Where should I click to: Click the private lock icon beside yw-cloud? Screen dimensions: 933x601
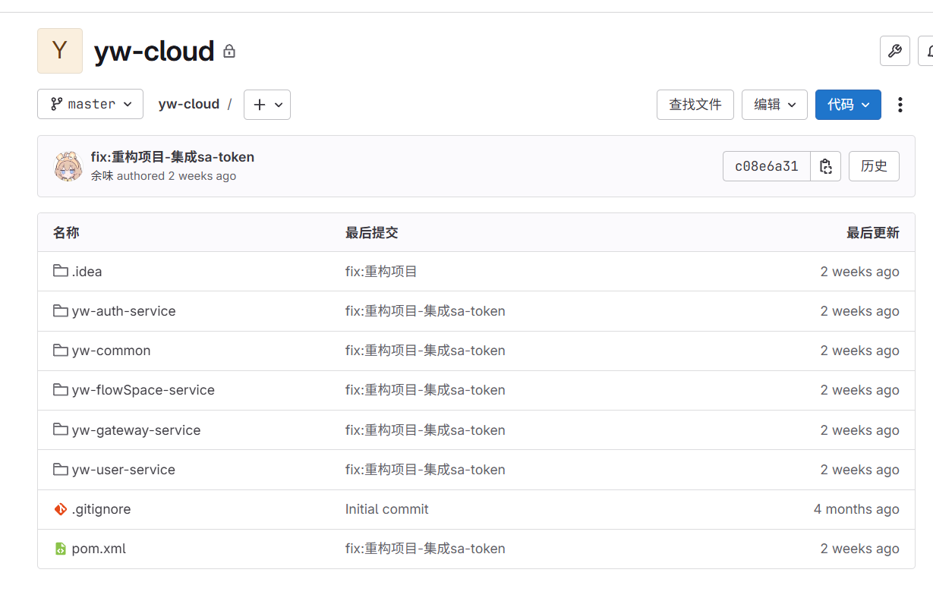(x=229, y=52)
